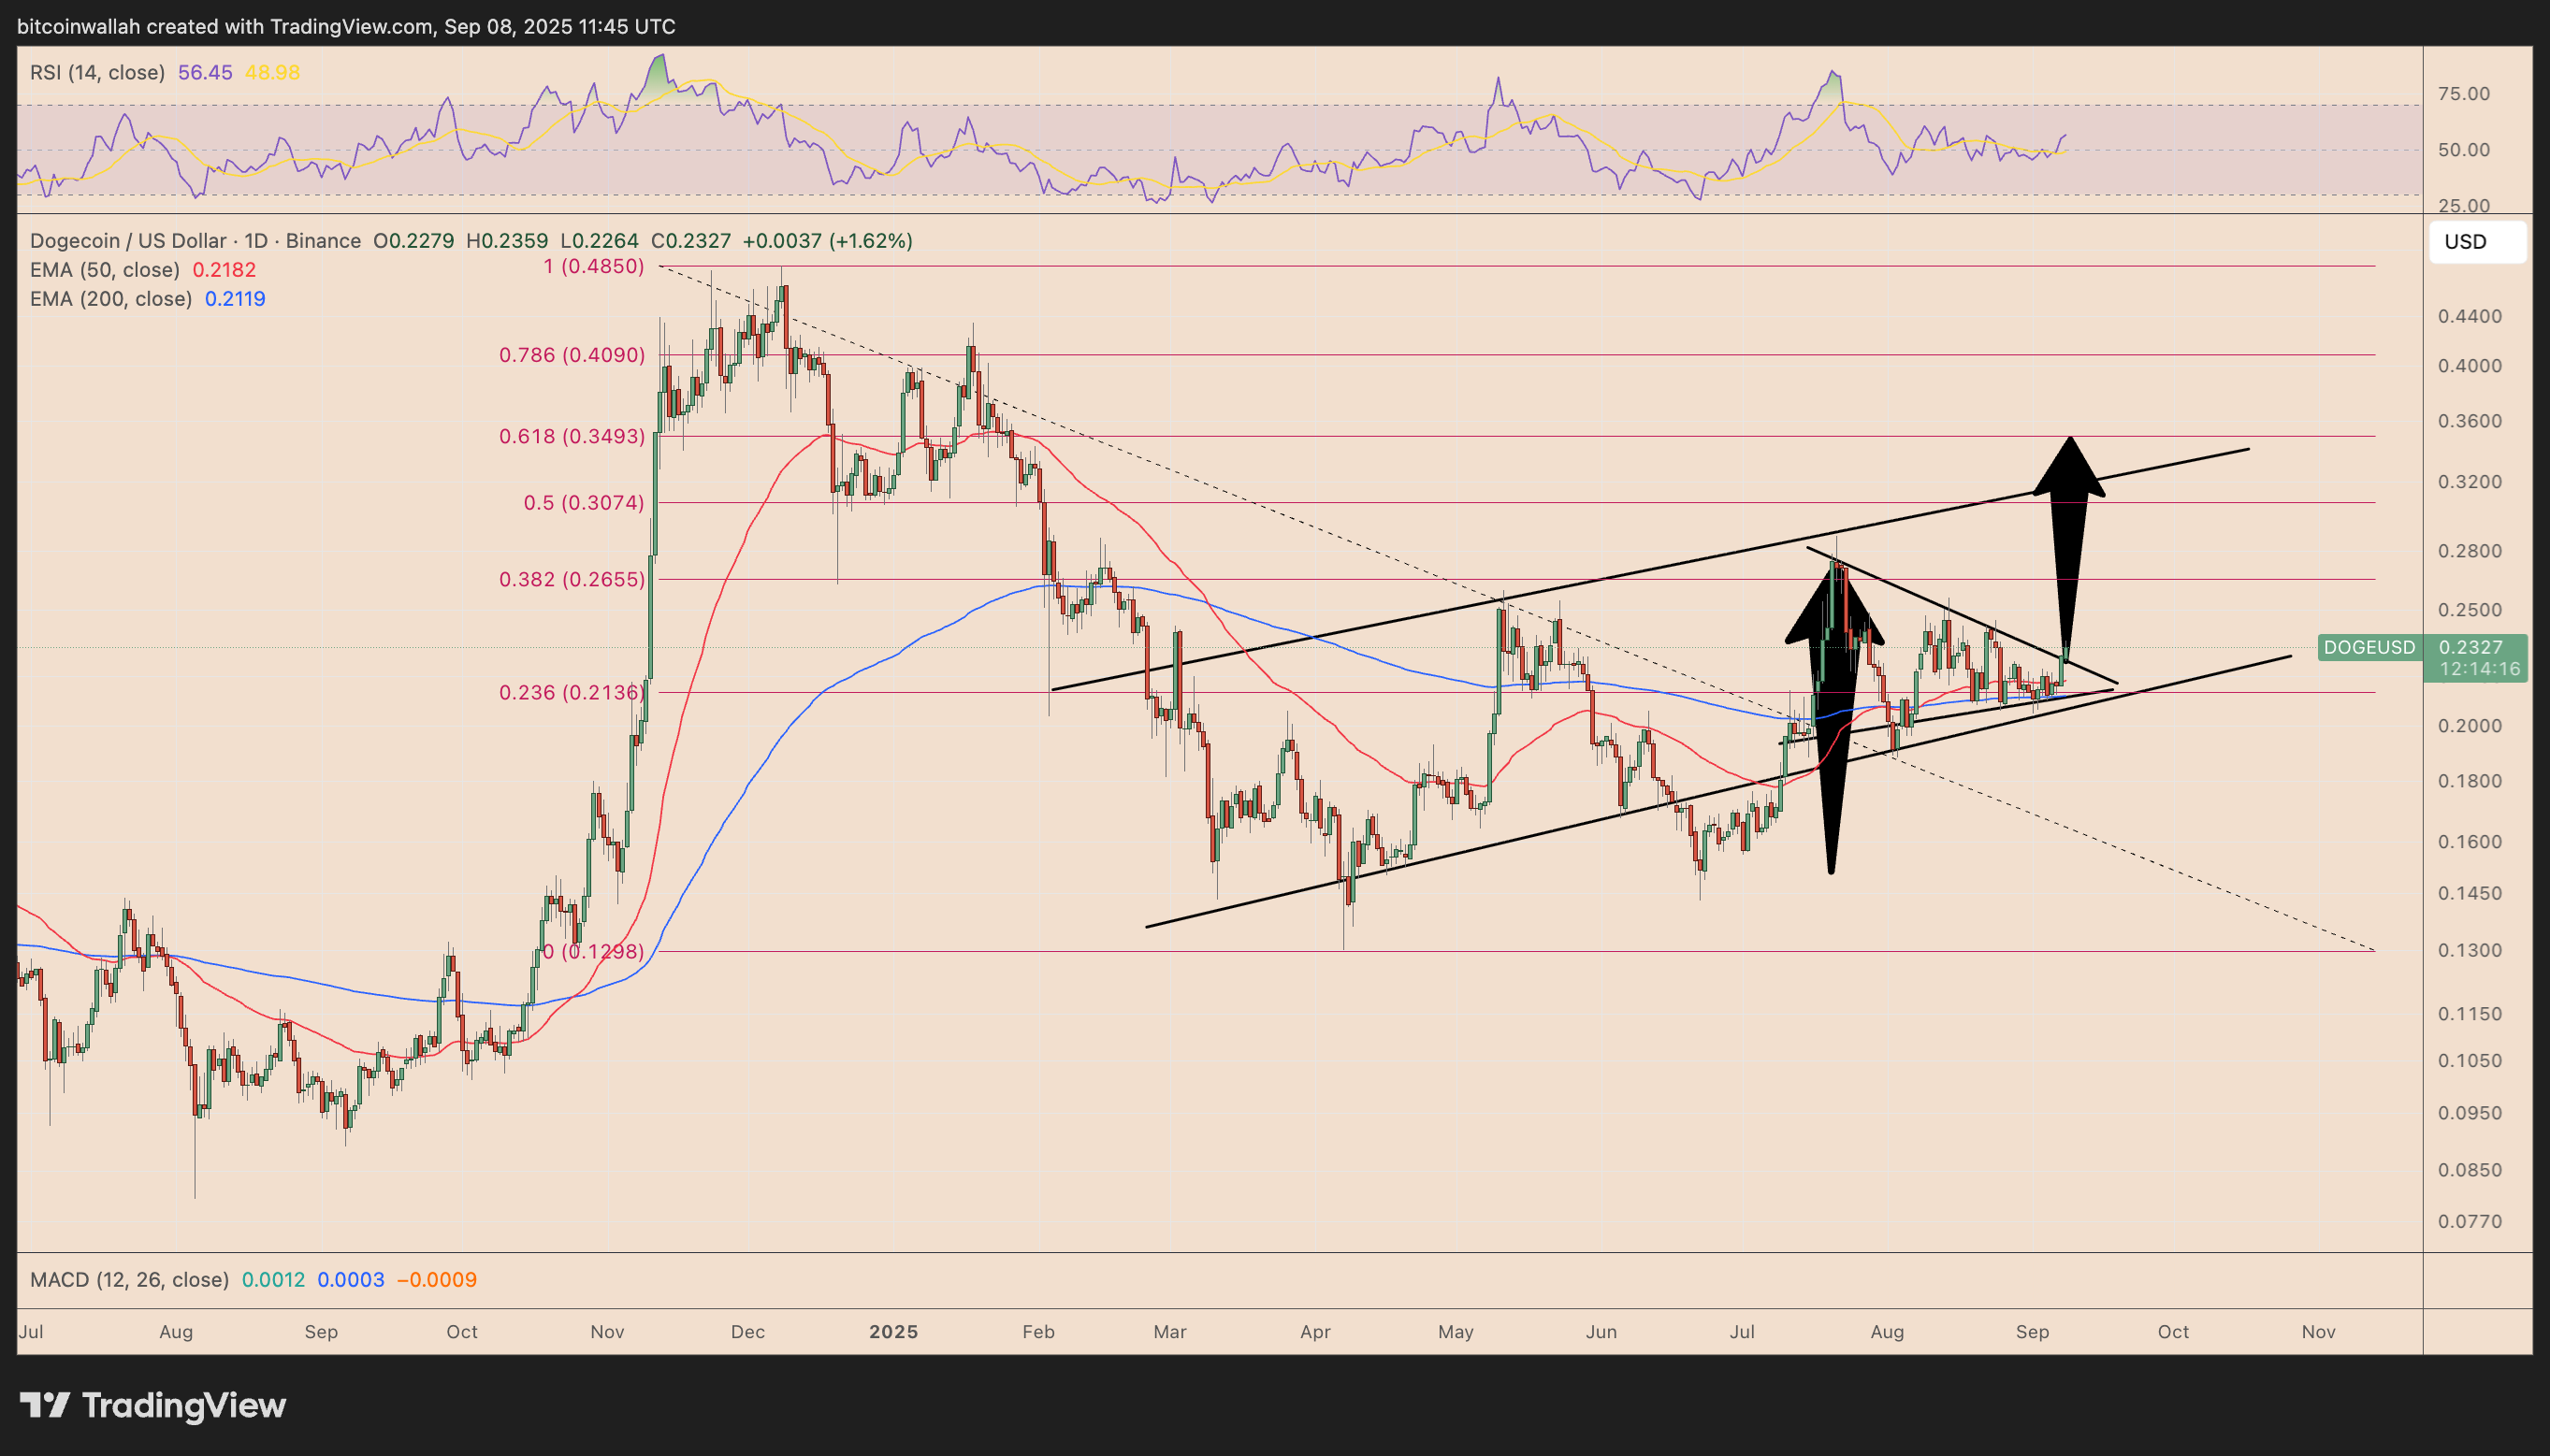Click RSI axis level 25.00

point(2464,206)
